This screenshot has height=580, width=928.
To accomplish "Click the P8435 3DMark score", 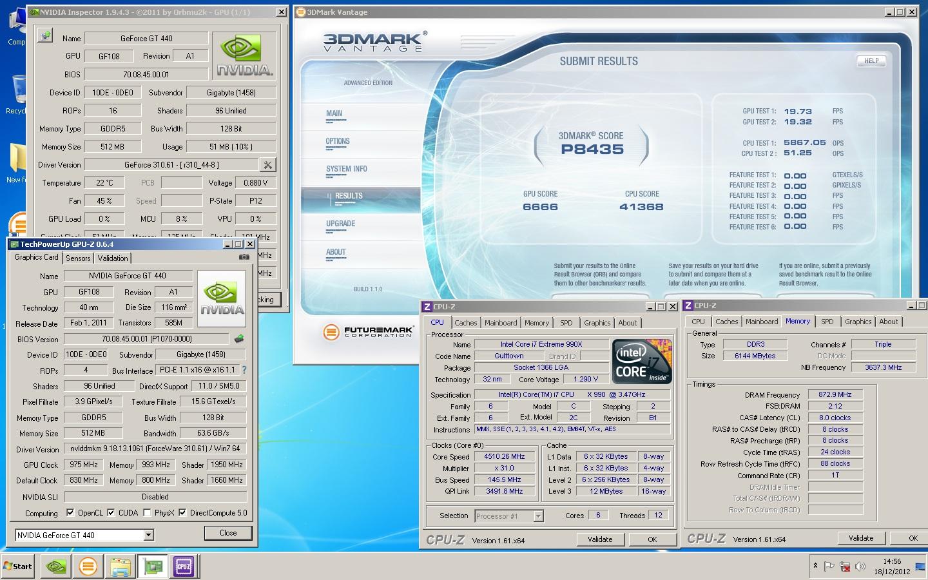I will (592, 150).
